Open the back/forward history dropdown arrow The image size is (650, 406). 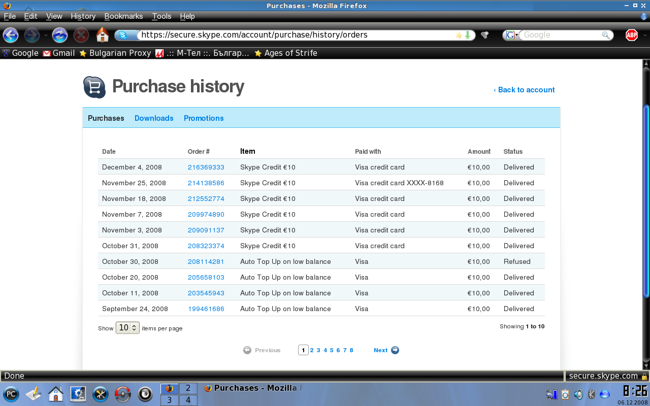(x=46, y=35)
